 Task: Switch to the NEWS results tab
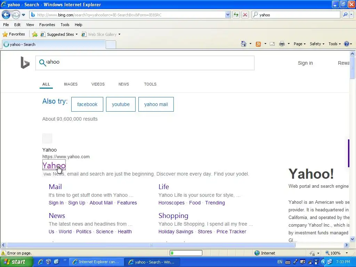[123, 84]
